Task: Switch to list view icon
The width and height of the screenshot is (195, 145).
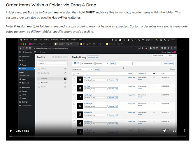Action: click(75, 63)
